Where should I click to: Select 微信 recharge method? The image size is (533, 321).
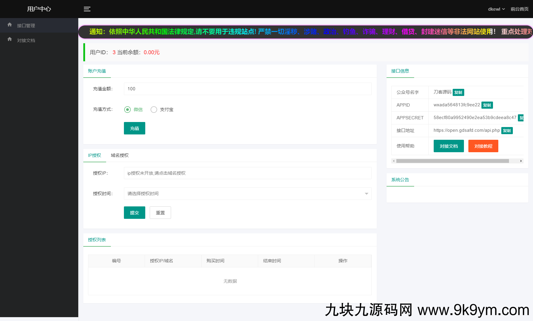coord(127,110)
